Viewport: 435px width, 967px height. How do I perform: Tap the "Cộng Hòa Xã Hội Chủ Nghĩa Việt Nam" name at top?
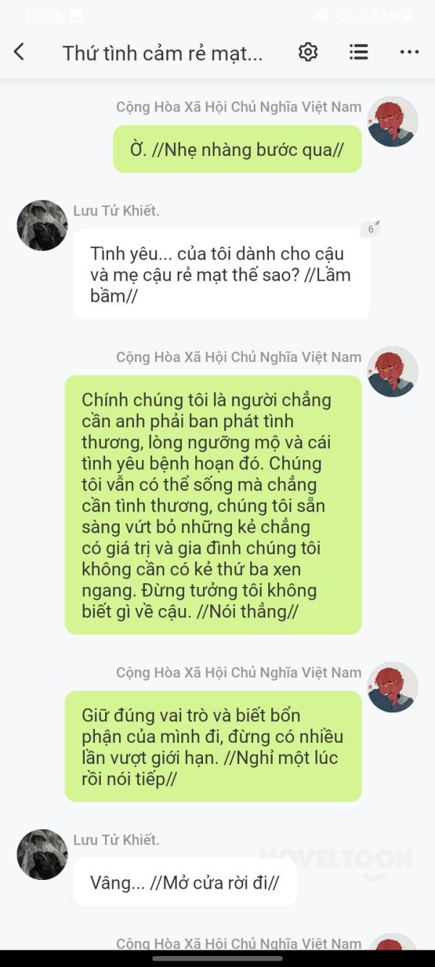click(x=239, y=107)
